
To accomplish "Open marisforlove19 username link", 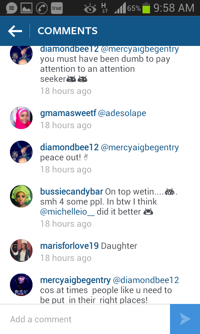I will pos(69,246).
